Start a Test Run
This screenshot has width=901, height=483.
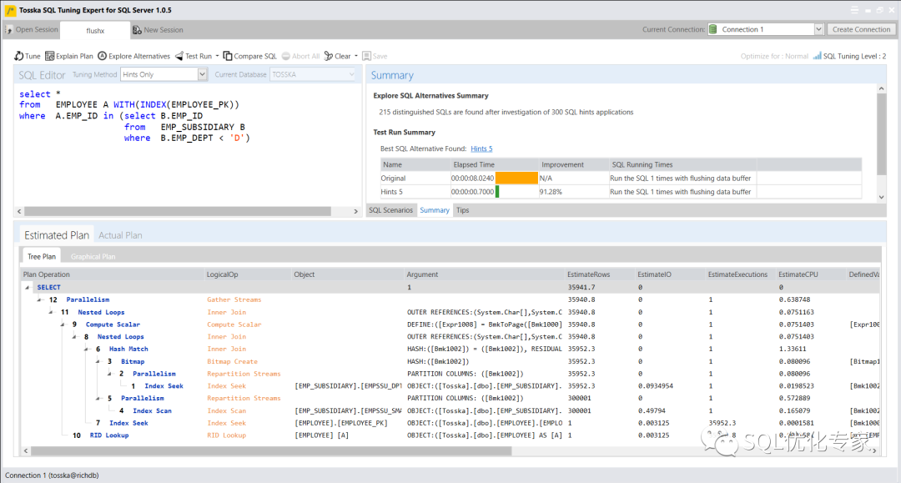[179, 56]
